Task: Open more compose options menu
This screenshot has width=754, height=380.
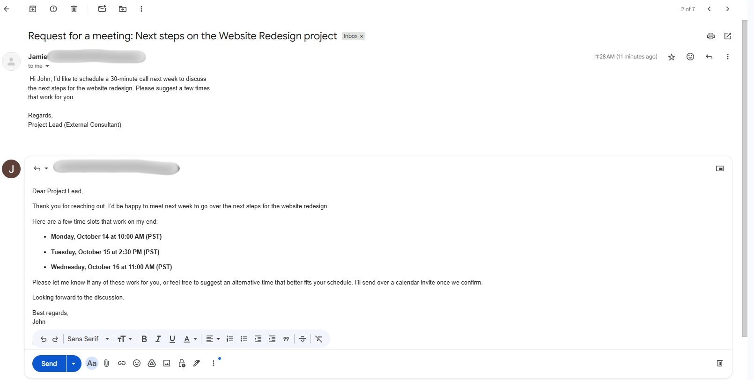Action: (x=214, y=363)
